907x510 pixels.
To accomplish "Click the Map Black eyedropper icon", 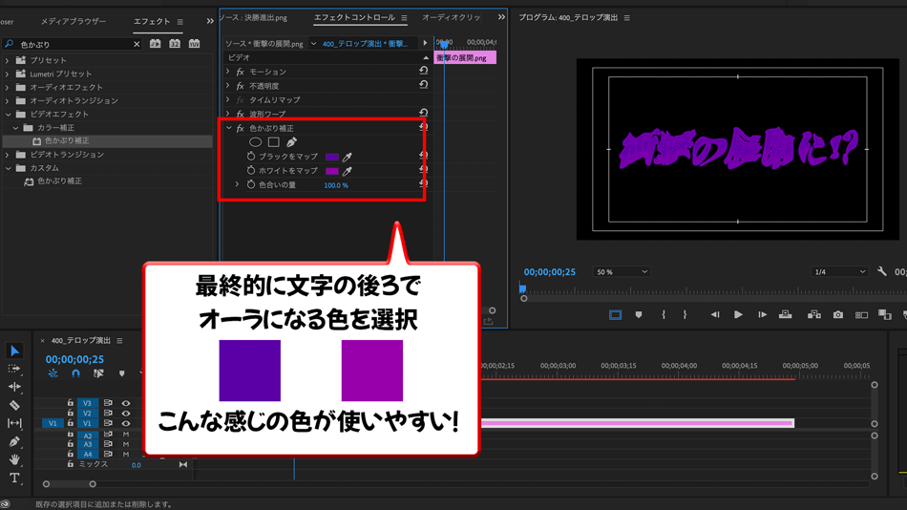I will tap(348, 157).
